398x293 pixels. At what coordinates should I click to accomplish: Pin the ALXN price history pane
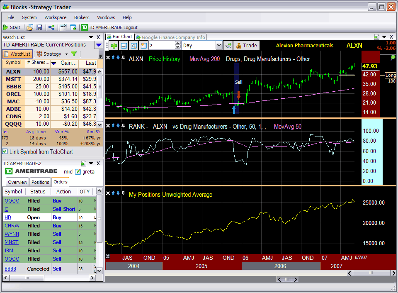pos(124,57)
